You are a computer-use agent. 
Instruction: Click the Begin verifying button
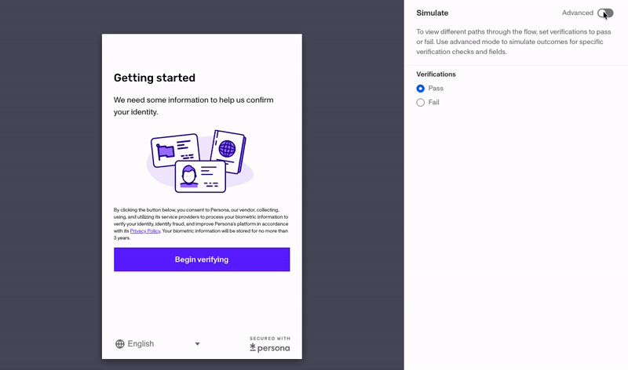202,259
